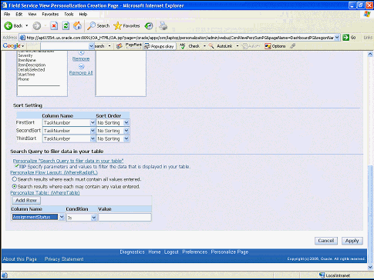Open SecondSort Column Name dropdown
The width and height of the screenshot is (374, 280).
(69, 131)
